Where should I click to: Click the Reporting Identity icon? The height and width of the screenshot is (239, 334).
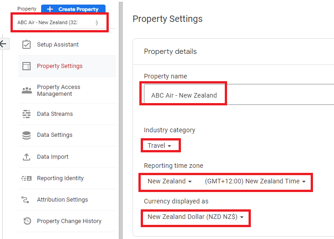pos(27,178)
